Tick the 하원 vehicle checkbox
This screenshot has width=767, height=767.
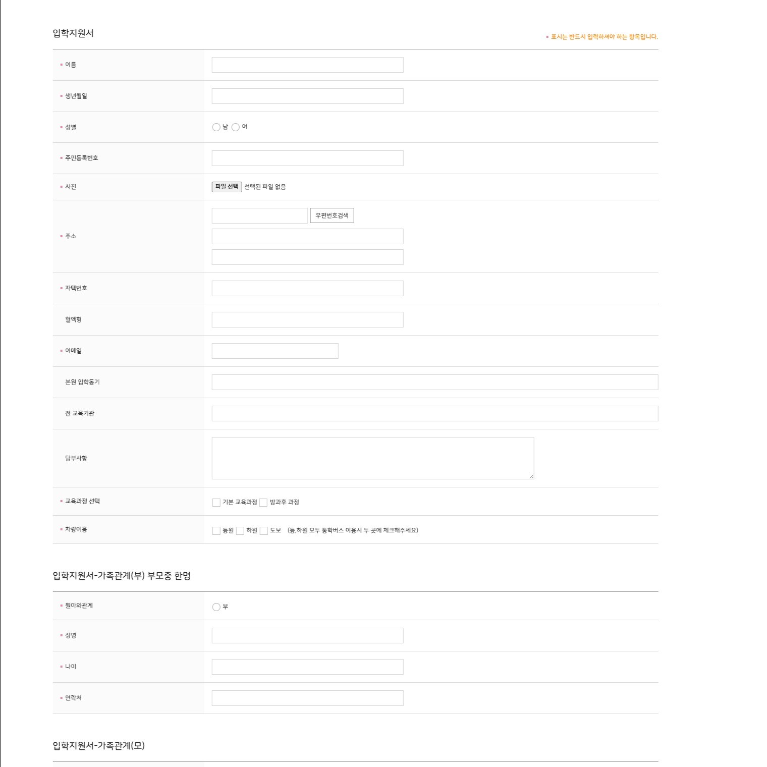coord(240,531)
